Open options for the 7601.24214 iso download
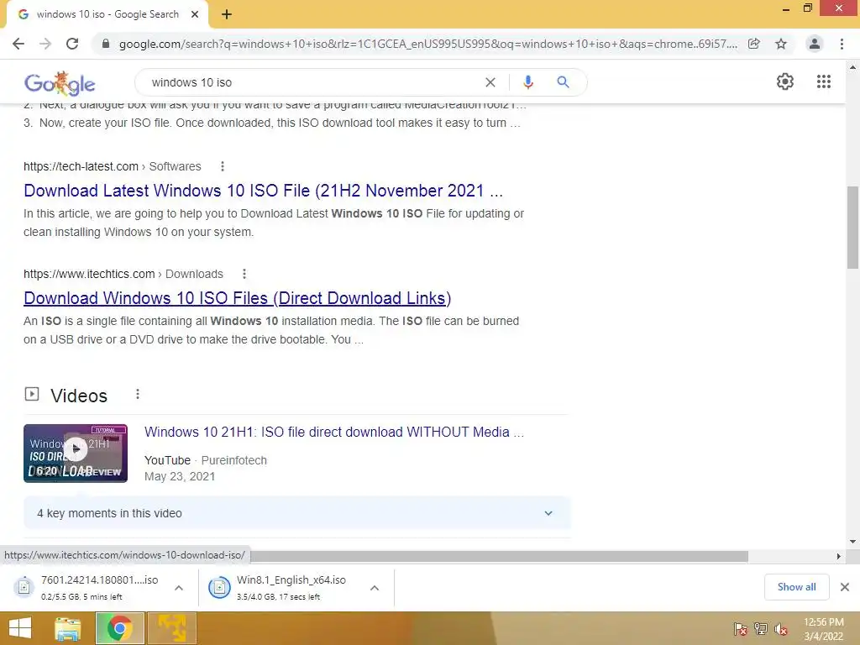This screenshot has height=645, width=860. point(179,588)
